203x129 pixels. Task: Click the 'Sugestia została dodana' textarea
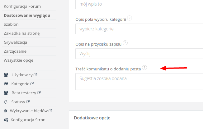139,81
